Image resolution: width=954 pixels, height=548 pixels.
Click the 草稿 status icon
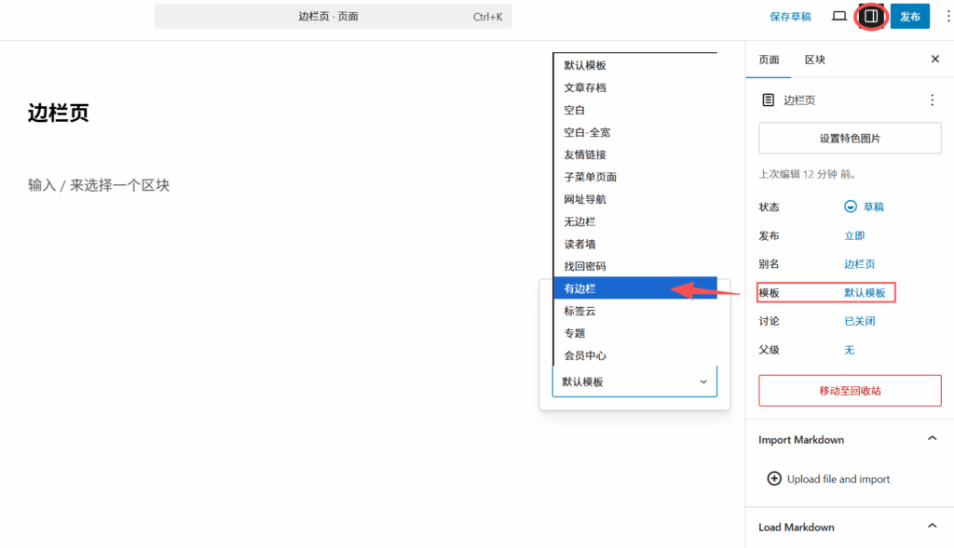pyautogui.click(x=851, y=207)
